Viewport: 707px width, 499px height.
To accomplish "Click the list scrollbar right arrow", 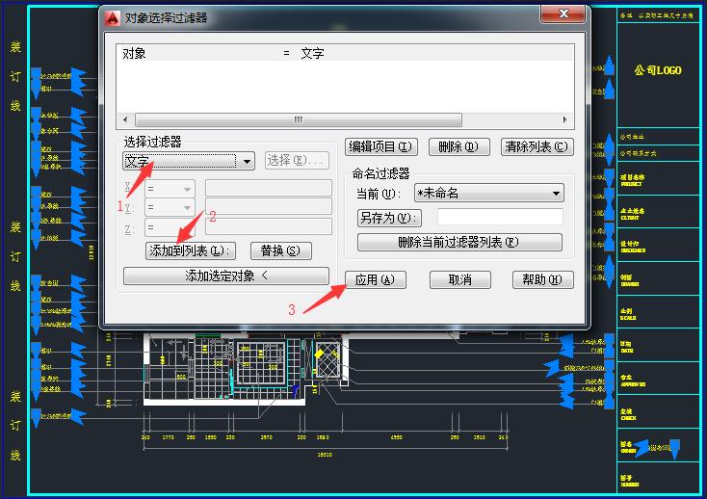I will point(565,119).
